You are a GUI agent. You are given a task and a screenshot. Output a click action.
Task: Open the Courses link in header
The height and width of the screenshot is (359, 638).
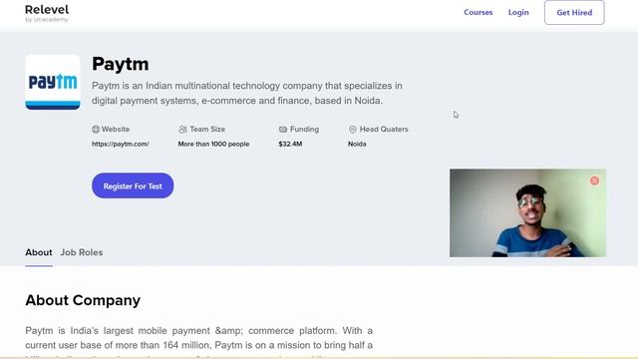click(x=478, y=12)
